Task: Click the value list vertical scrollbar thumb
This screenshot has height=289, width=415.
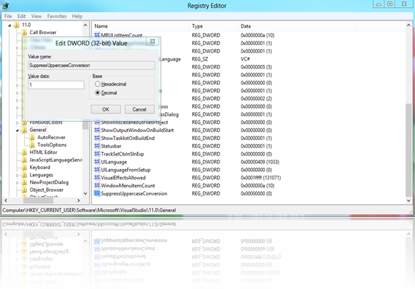Action: click(x=409, y=150)
